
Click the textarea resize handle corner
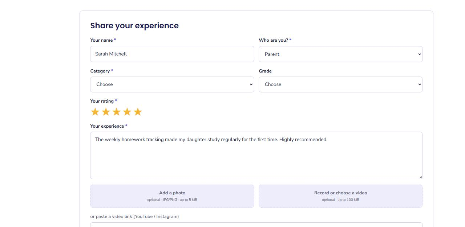coord(421,177)
